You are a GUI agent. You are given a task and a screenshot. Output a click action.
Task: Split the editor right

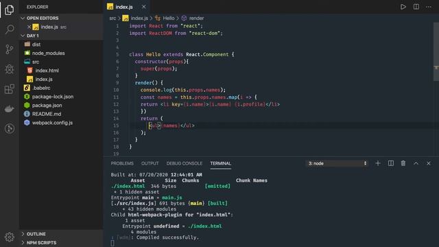[416, 7]
